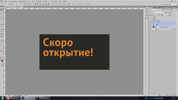Click Photoshop taskbar button
This screenshot has height=100, width=178.
[x=28, y=98]
